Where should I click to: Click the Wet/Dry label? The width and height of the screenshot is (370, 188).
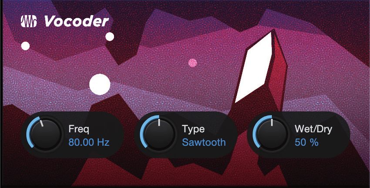[x=313, y=129]
